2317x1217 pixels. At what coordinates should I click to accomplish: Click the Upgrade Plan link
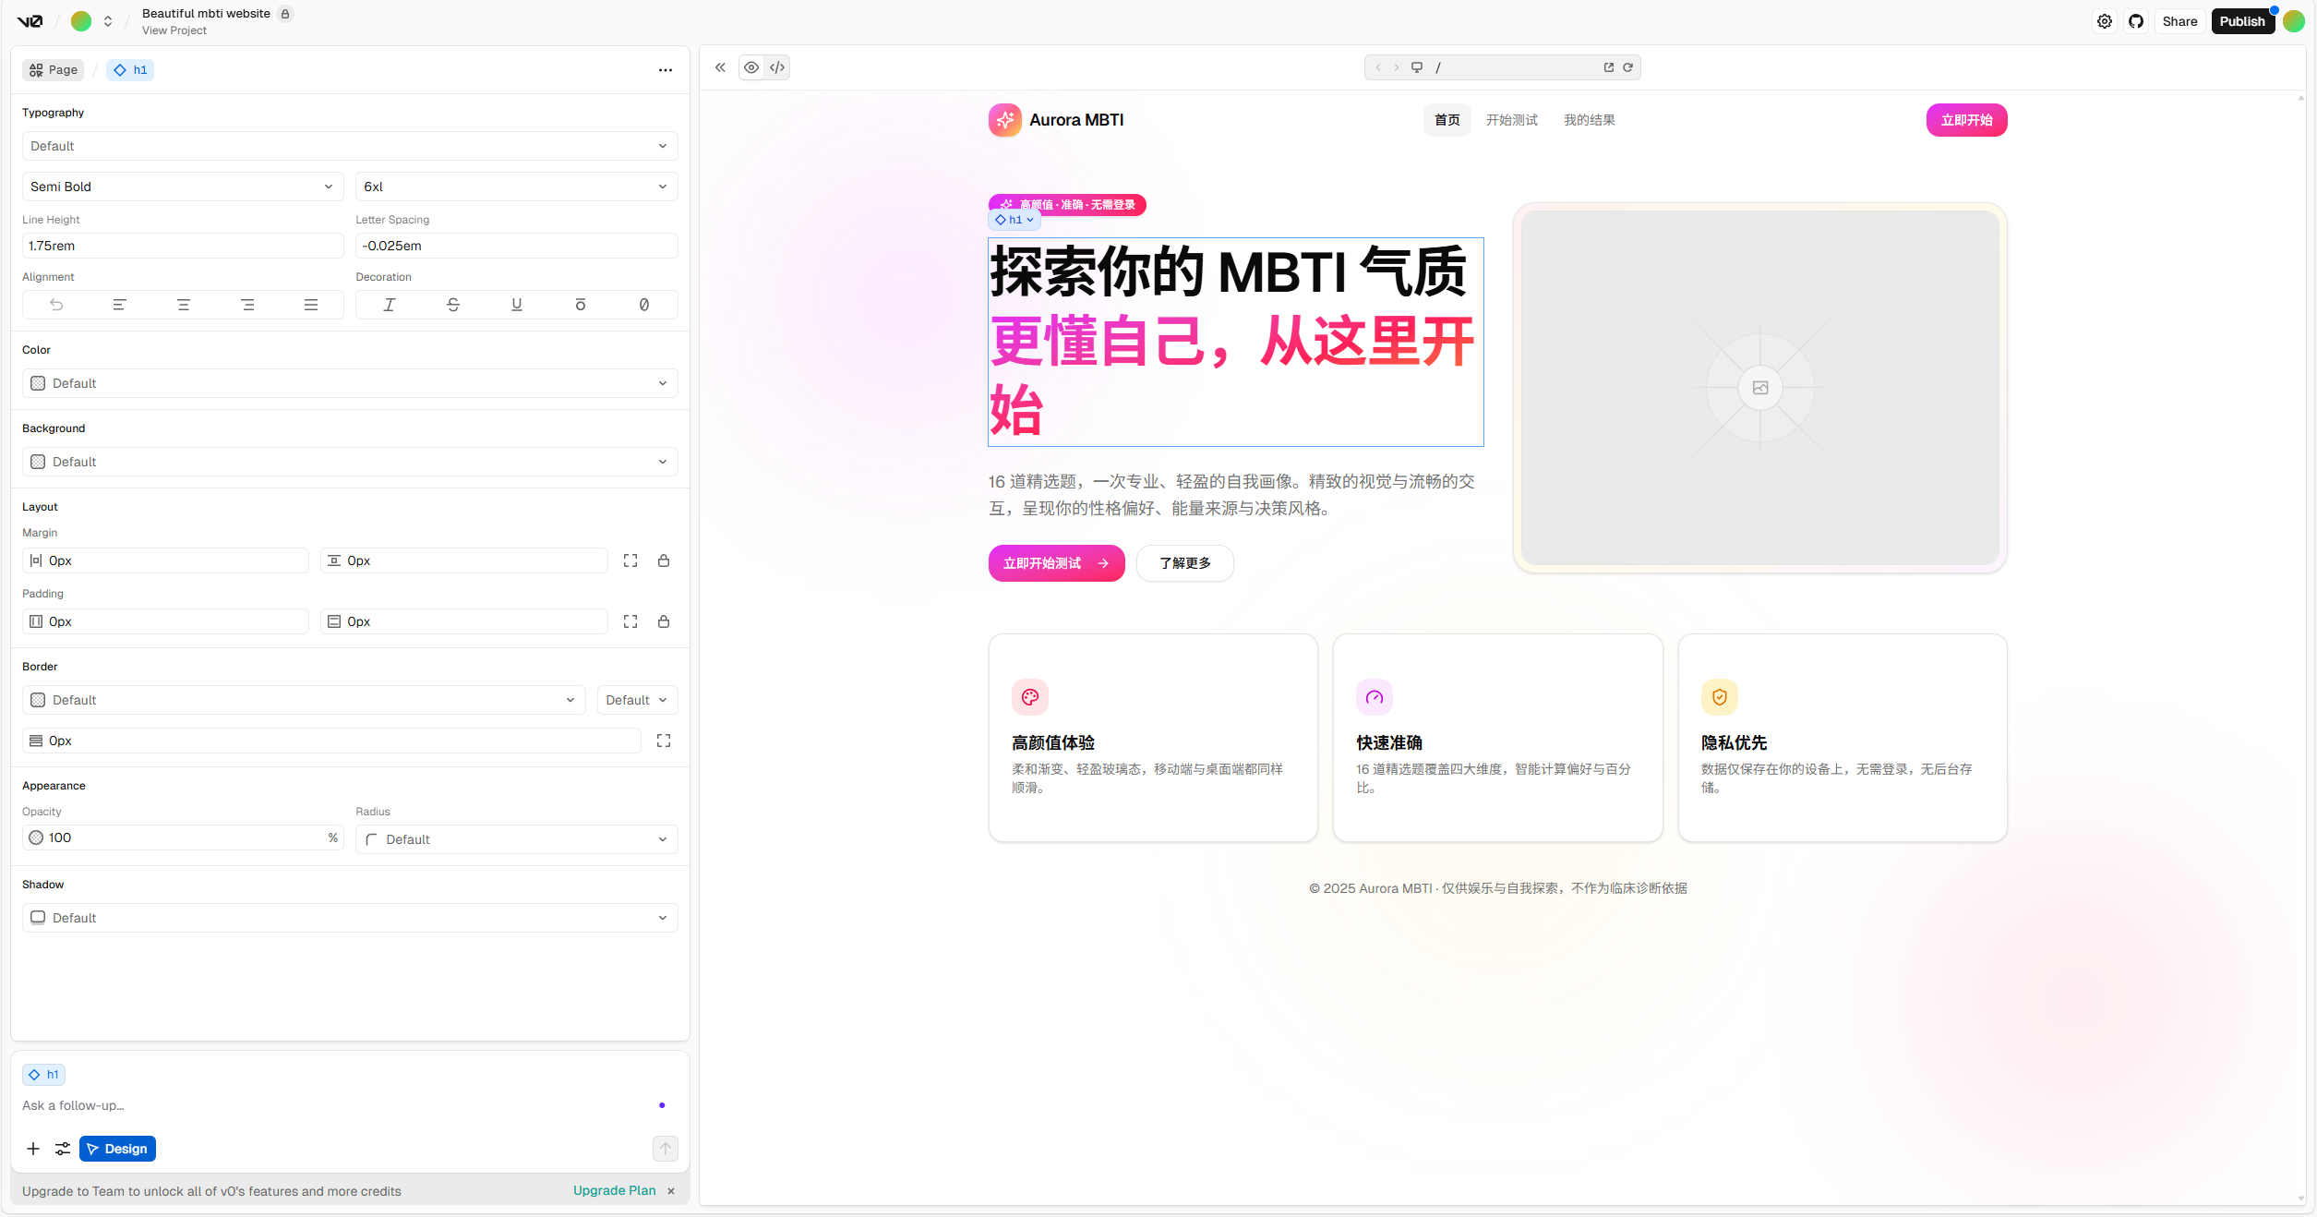point(614,1190)
